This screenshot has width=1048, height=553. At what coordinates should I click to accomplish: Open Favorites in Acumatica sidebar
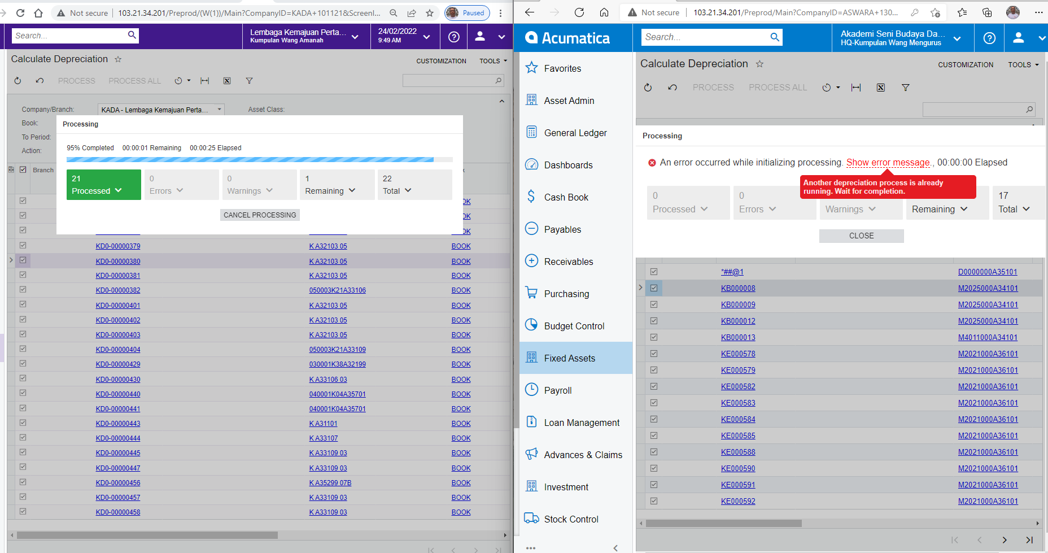tap(575, 68)
